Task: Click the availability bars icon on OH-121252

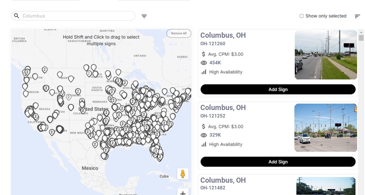Action: click(204, 144)
